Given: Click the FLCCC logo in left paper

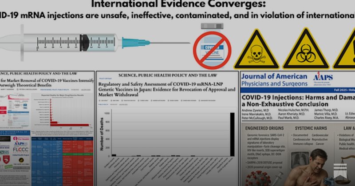Looking at the screenshot, I should pos(20,150).
